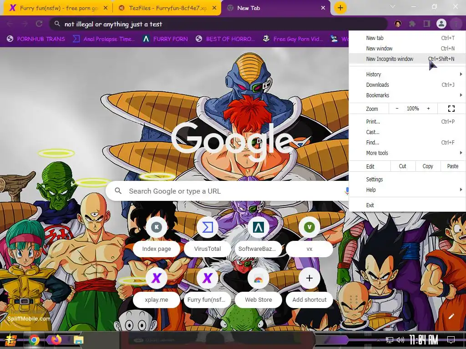Expand the Help submenu
This screenshot has width=466, height=349.
click(x=407, y=189)
